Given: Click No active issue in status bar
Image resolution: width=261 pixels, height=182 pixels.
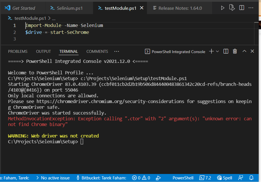Looking at the screenshot, I should 53,178.
